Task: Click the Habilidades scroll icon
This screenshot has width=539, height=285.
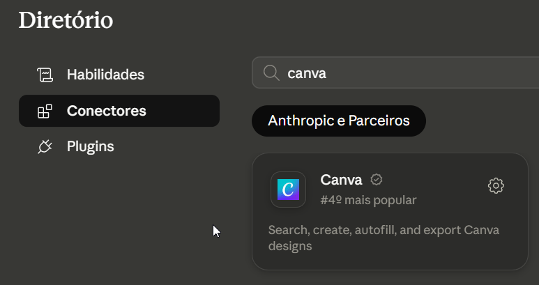Action: tap(45, 75)
